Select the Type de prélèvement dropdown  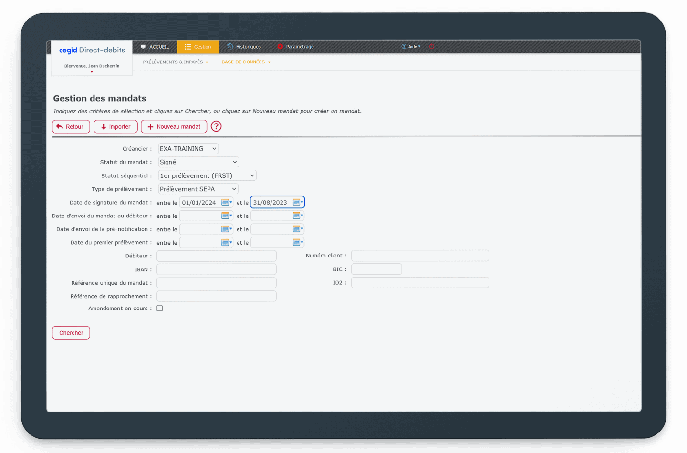point(198,189)
